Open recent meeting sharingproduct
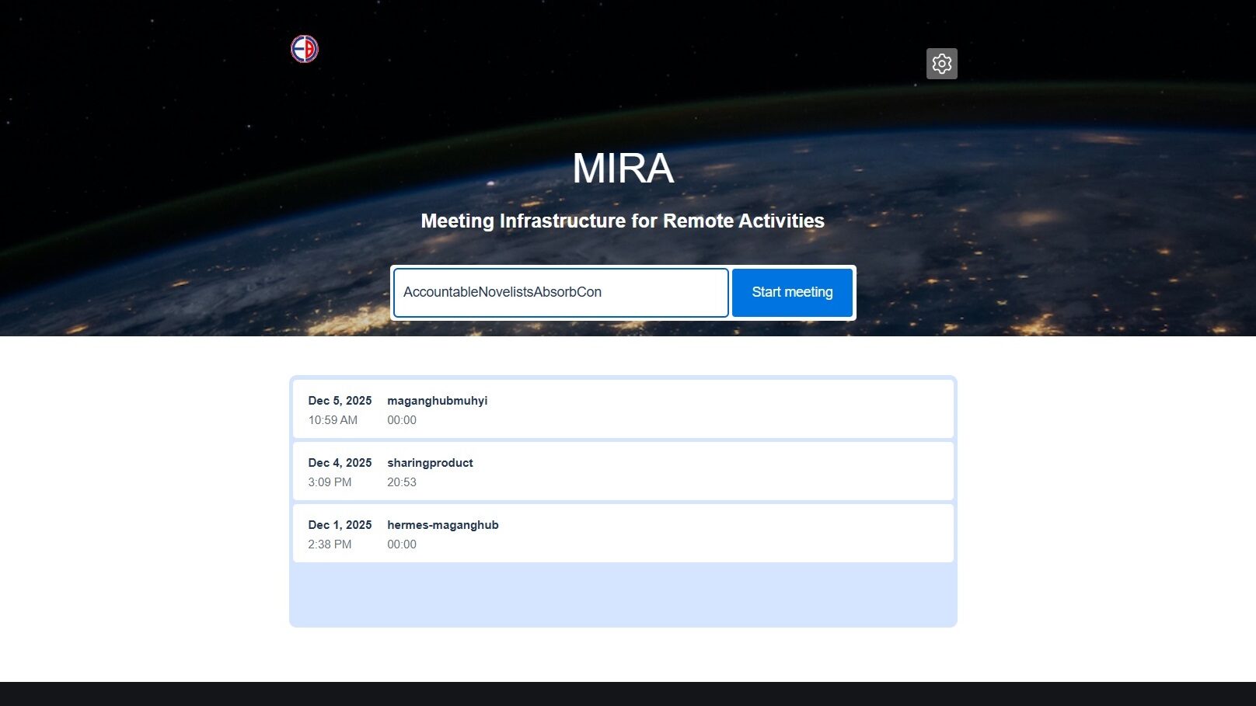Screen dimensions: 1256x706 (430, 463)
